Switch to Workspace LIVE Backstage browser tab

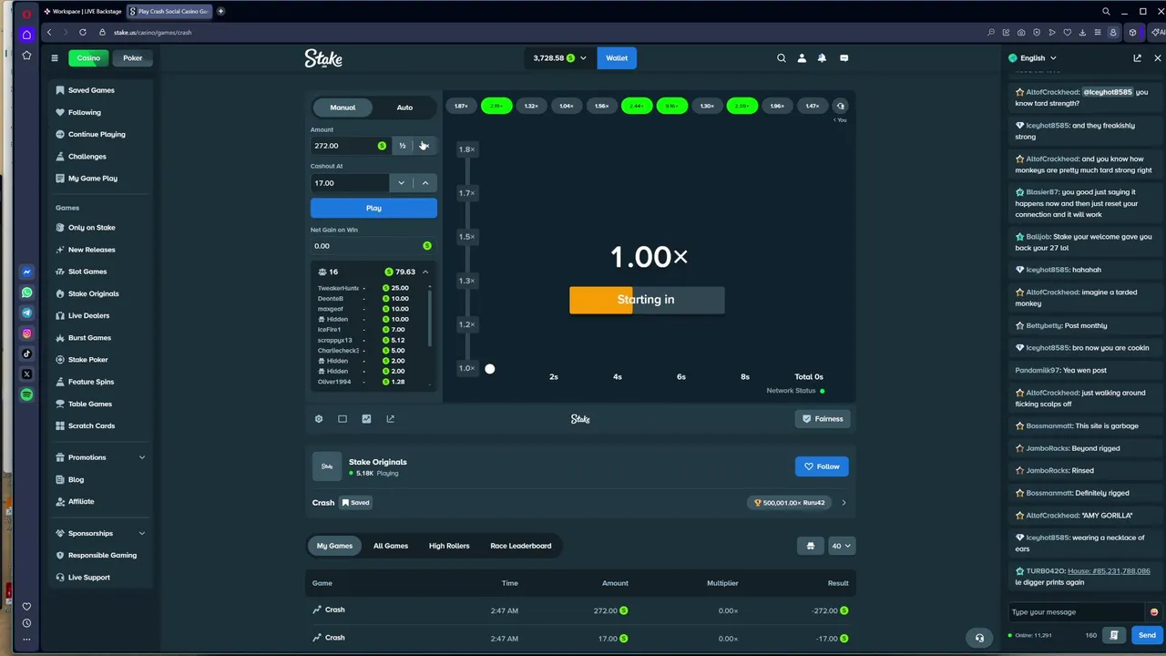coord(83,11)
